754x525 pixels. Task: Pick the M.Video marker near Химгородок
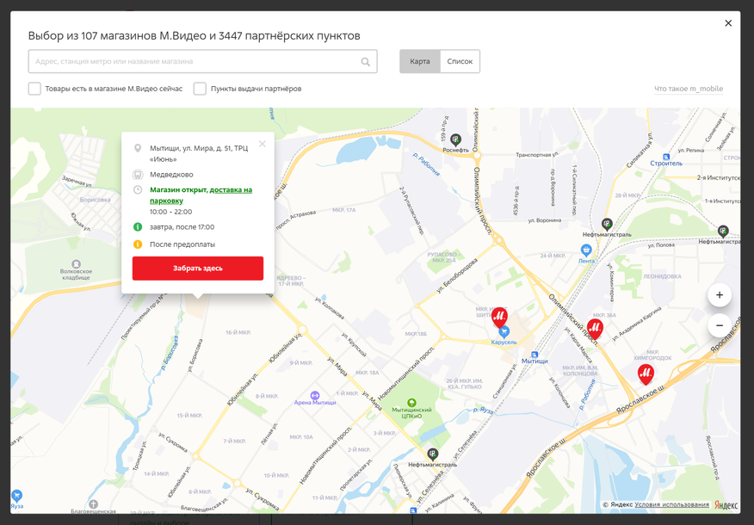pos(646,374)
